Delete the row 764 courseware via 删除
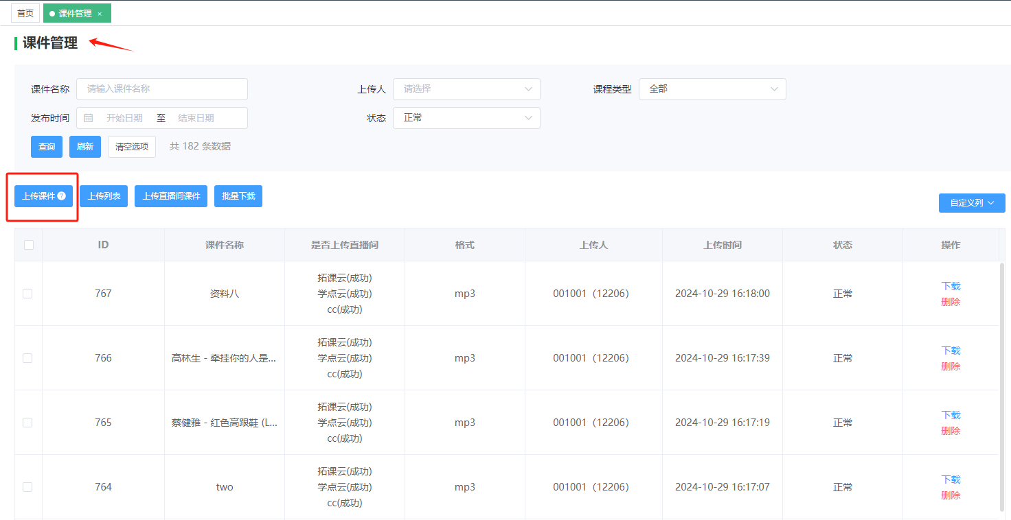Viewport: 1011px width, 520px height. pos(951,495)
